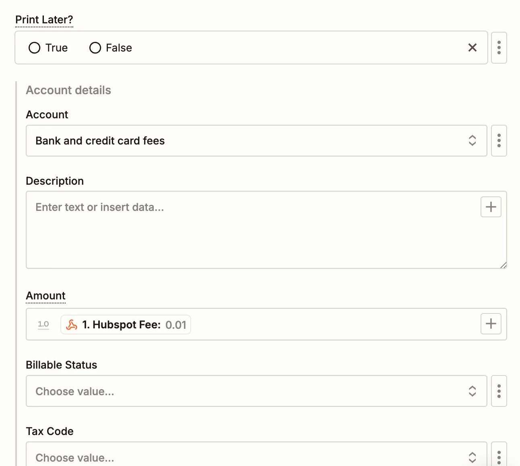Click the webhook icon in Hubspot Fee pill
Image resolution: width=520 pixels, height=466 pixels.
(x=72, y=325)
